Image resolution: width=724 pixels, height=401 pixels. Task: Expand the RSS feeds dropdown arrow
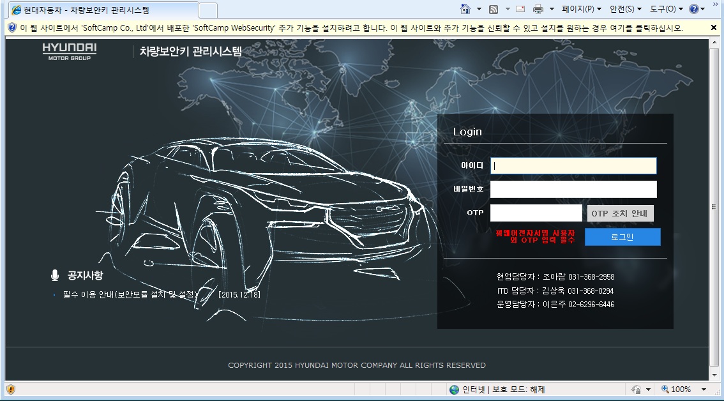508,9
